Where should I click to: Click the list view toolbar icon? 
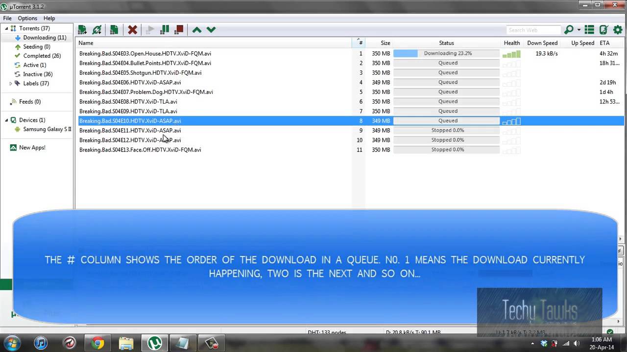pos(589,30)
